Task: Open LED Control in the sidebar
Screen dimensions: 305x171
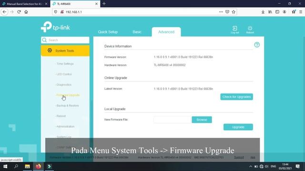Action: (x=63, y=74)
